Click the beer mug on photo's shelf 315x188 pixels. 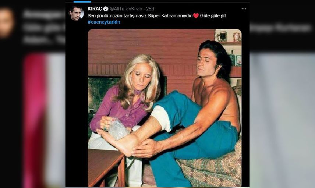pos(222,36)
